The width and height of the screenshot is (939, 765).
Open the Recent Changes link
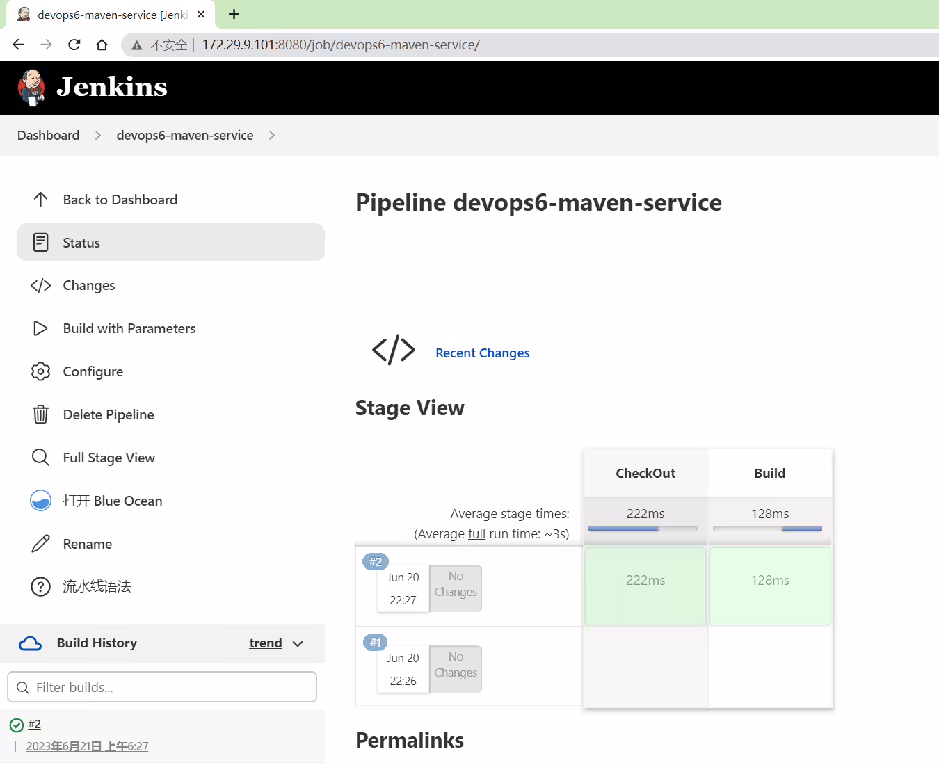pos(483,353)
